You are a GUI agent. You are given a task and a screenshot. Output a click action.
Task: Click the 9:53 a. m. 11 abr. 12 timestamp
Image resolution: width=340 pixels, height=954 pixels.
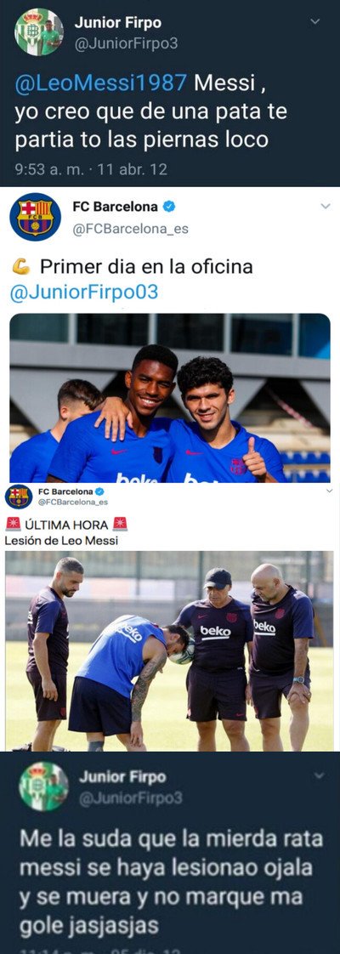pos(91,169)
